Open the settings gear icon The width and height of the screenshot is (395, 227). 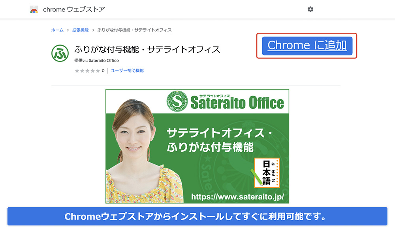click(310, 9)
